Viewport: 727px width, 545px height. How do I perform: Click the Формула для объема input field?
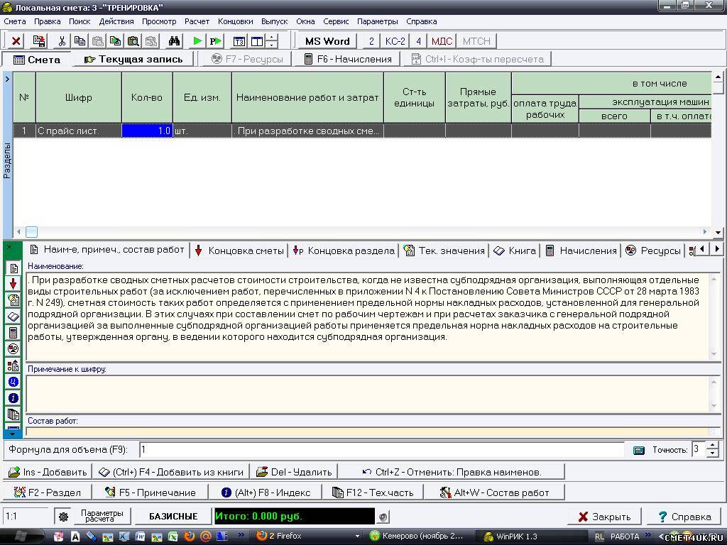(x=381, y=450)
